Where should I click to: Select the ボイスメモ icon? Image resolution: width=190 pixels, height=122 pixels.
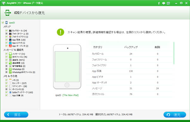10,89
